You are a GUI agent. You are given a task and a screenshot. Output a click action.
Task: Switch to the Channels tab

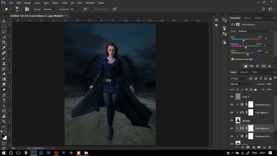pos(244,72)
